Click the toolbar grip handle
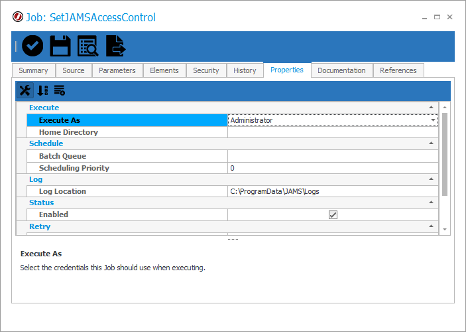 click(16, 46)
